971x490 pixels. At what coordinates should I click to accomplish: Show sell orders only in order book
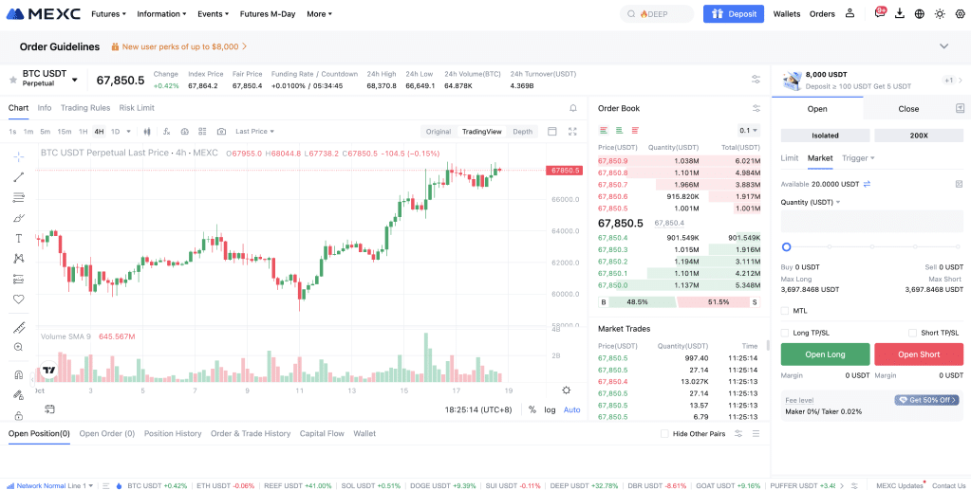635,131
